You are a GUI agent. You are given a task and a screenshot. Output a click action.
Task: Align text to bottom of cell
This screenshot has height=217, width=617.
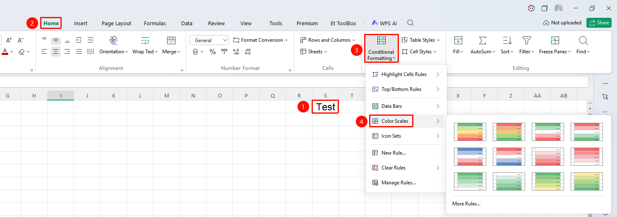[67, 40]
